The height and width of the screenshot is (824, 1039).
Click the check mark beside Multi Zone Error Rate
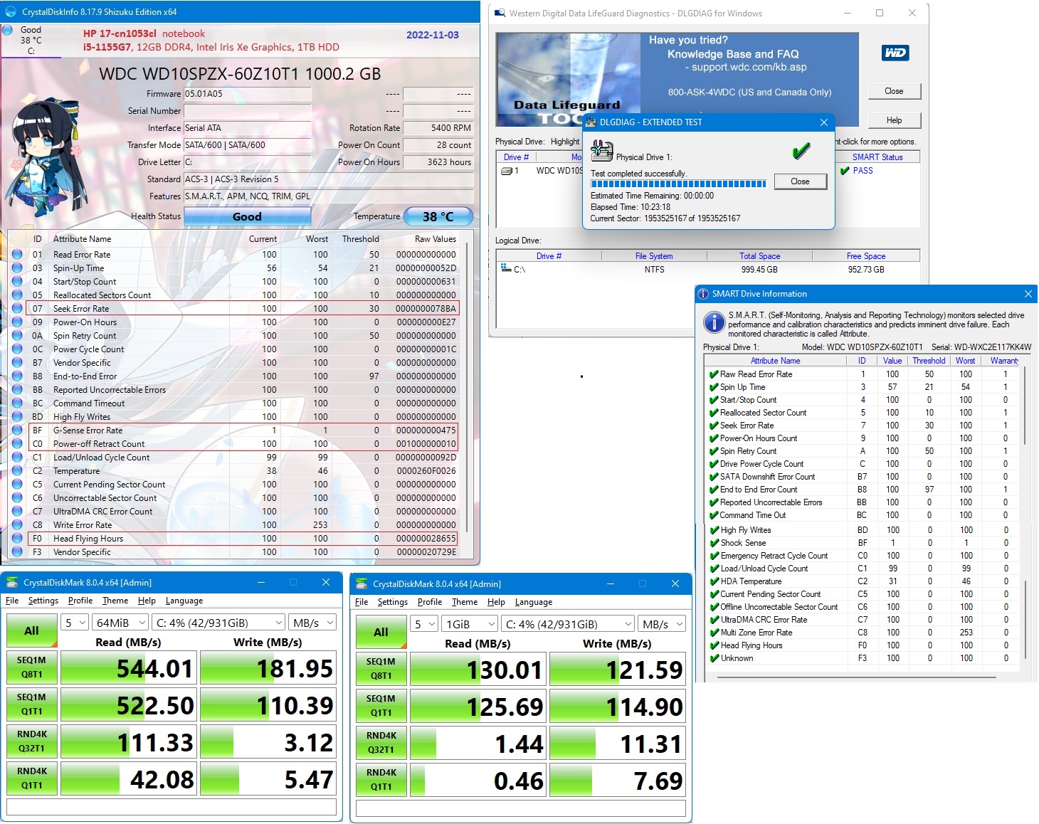714,632
